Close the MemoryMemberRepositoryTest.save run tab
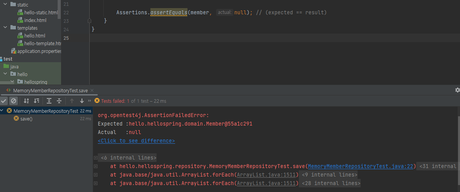This screenshot has height=192, width=460. click(92, 90)
